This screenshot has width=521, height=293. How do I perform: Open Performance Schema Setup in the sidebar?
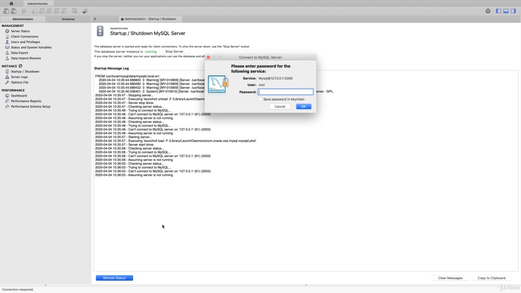31,106
